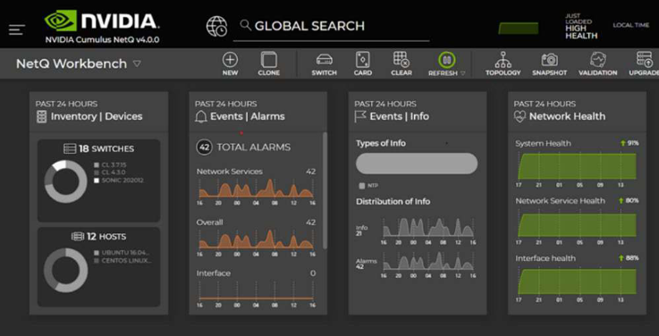Click the Network Services alarms chart
Viewport: 659px width, 336px height.
[256, 189]
